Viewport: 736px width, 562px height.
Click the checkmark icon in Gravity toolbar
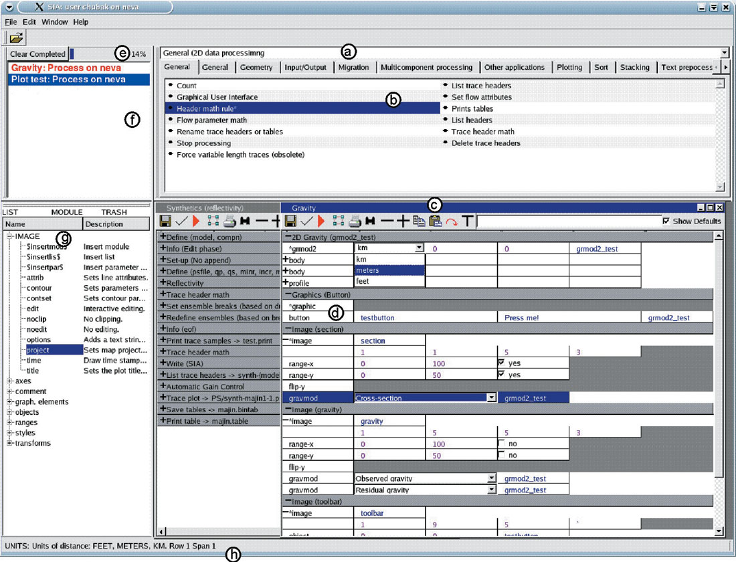click(306, 221)
